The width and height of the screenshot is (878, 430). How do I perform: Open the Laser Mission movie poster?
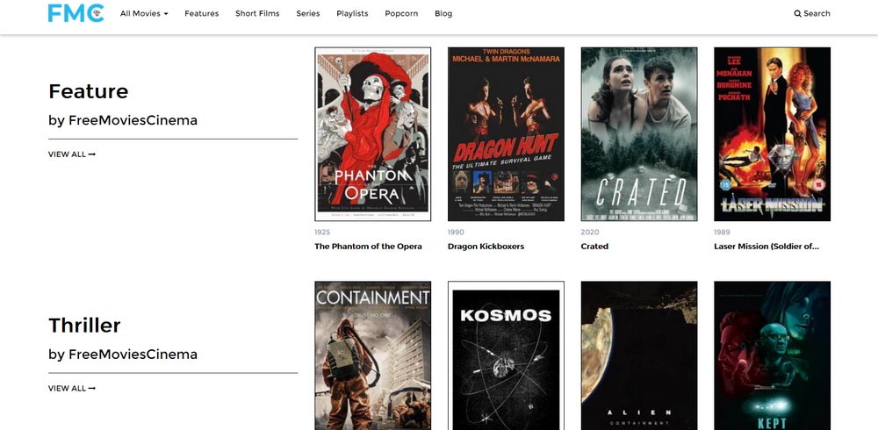click(772, 134)
